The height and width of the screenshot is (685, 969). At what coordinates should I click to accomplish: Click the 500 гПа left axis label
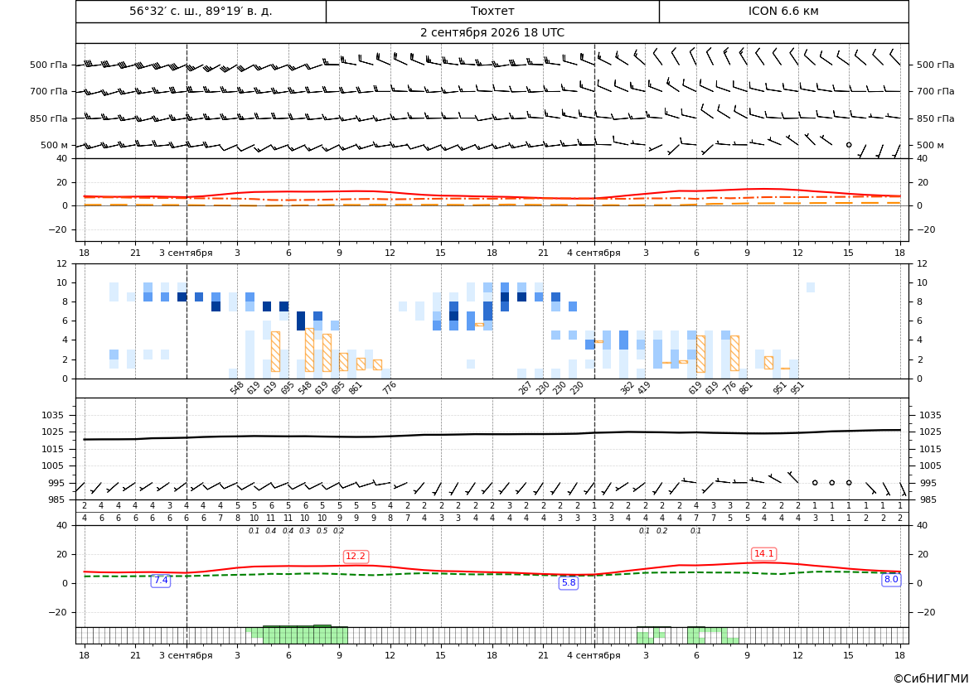(49, 65)
